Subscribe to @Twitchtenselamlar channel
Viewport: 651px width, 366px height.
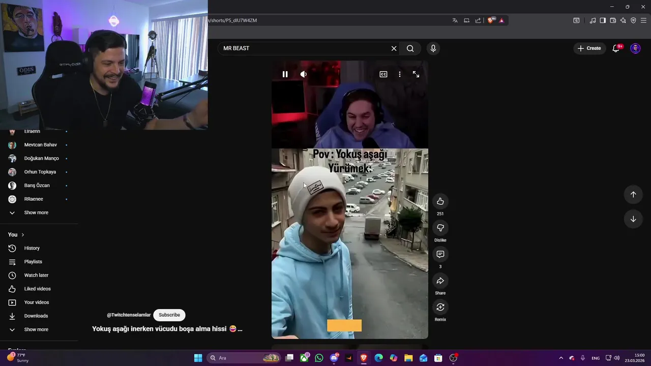point(169,315)
